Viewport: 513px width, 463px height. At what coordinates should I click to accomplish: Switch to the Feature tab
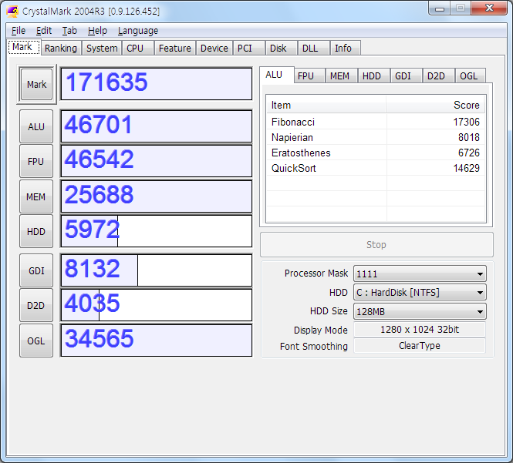click(x=174, y=48)
